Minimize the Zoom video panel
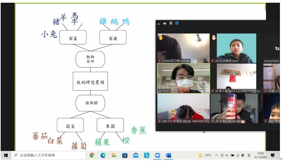283x161 pixels. pos(158,24)
